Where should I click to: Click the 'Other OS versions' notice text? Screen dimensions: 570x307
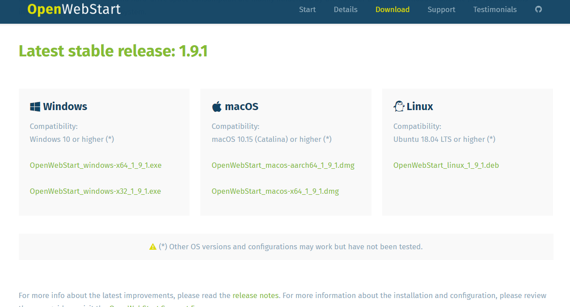(x=291, y=247)
